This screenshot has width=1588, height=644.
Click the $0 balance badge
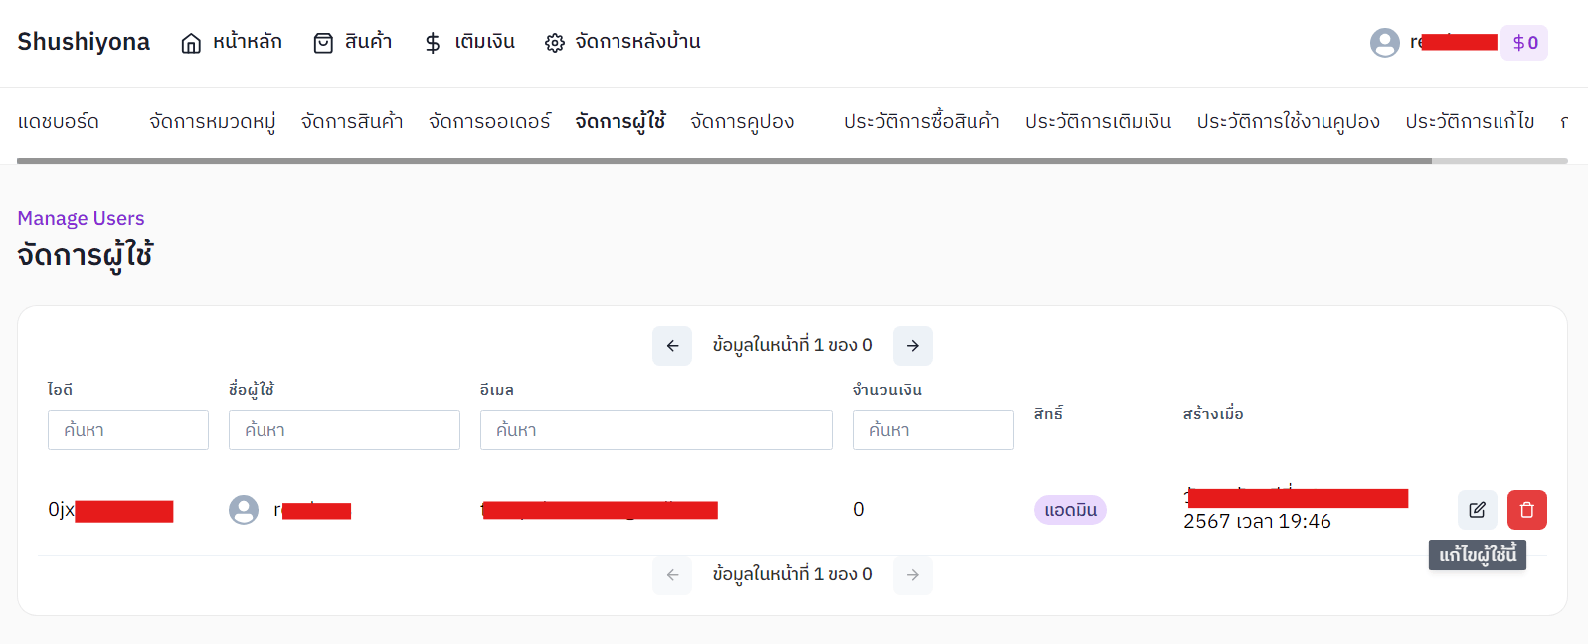click(1524, 43)
